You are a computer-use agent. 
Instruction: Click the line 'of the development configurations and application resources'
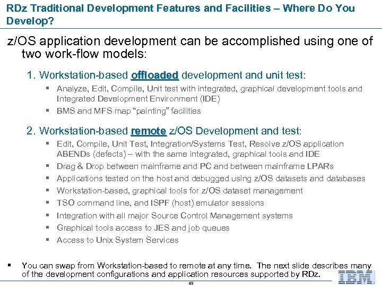pyautogui.click(x=171, y=274)
